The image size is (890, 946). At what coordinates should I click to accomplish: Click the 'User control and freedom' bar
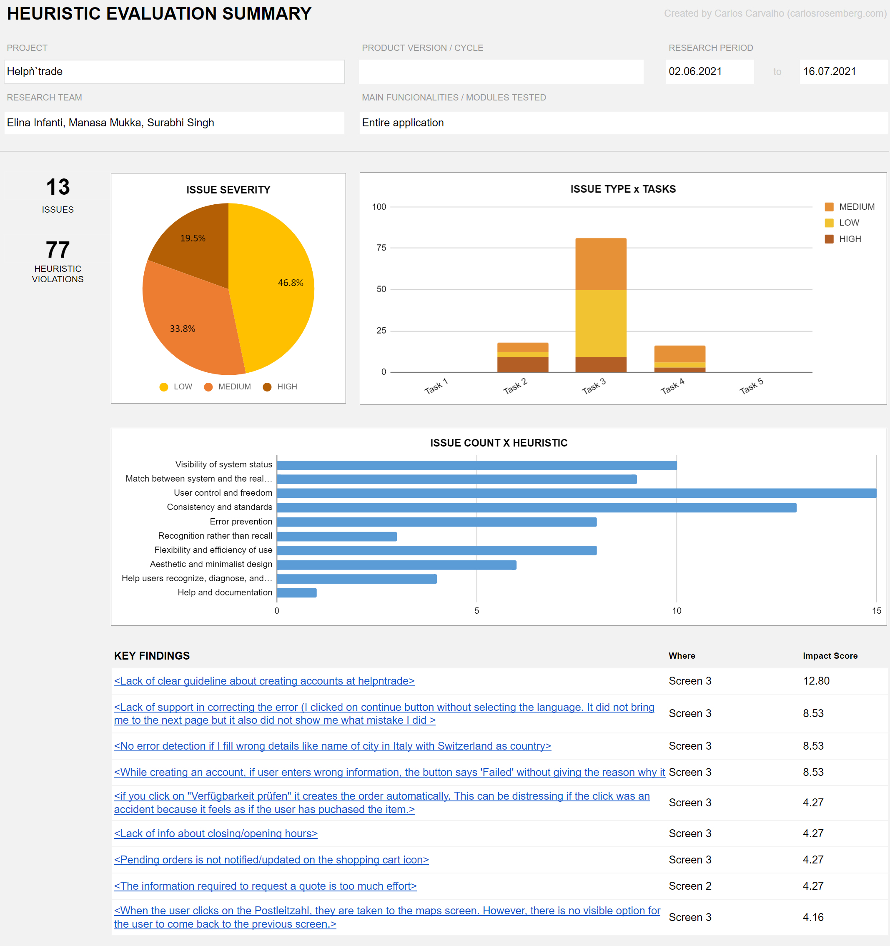click(577, 493)
